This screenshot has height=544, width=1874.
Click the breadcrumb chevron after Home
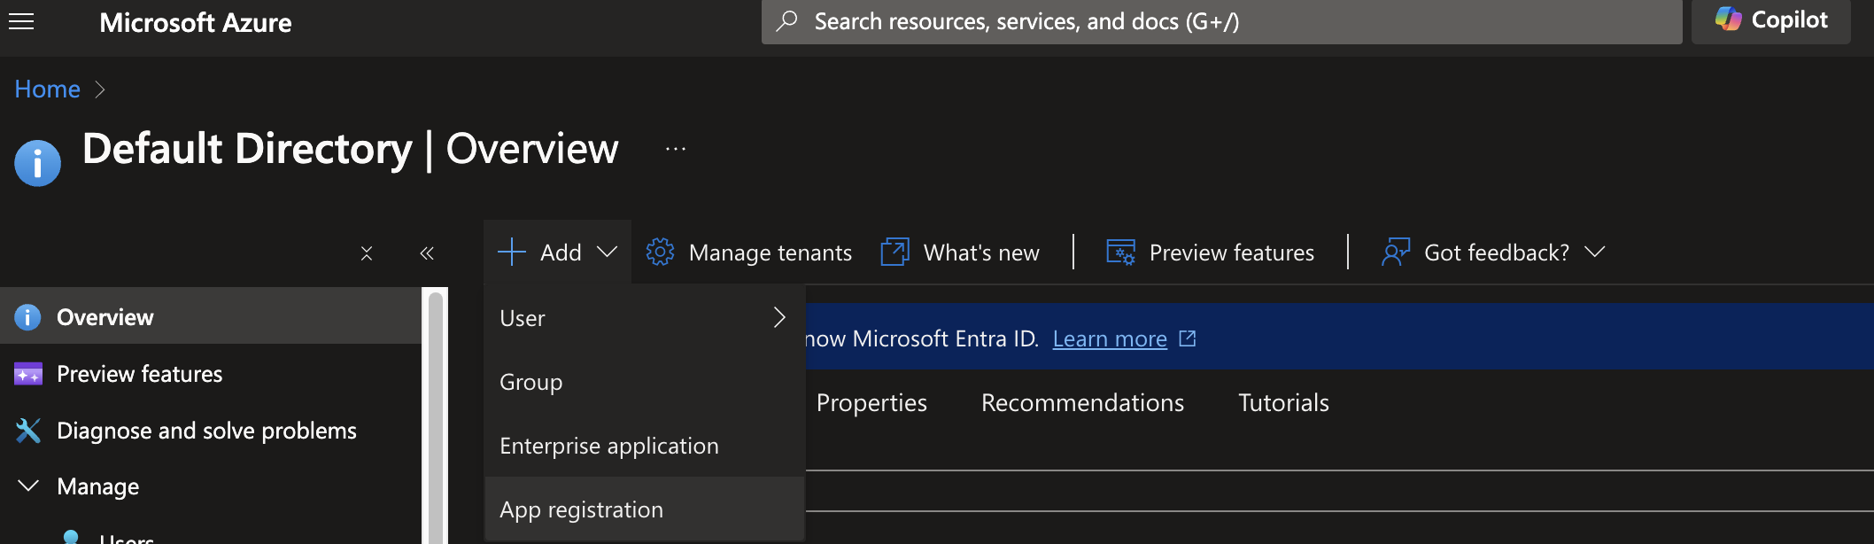tap(100, 89)
